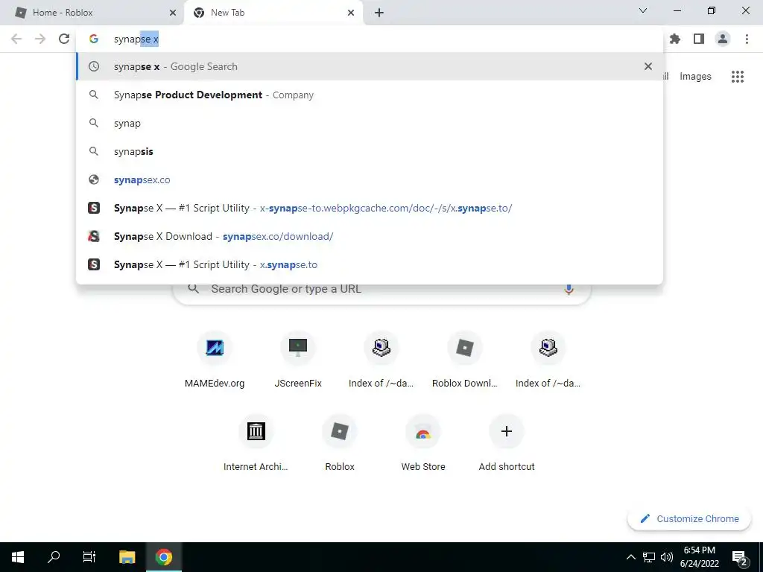The width and height of the screenshot is (763, 572).
Task: Open the x.synapse.to suggestion
Action: coord(370,264)
